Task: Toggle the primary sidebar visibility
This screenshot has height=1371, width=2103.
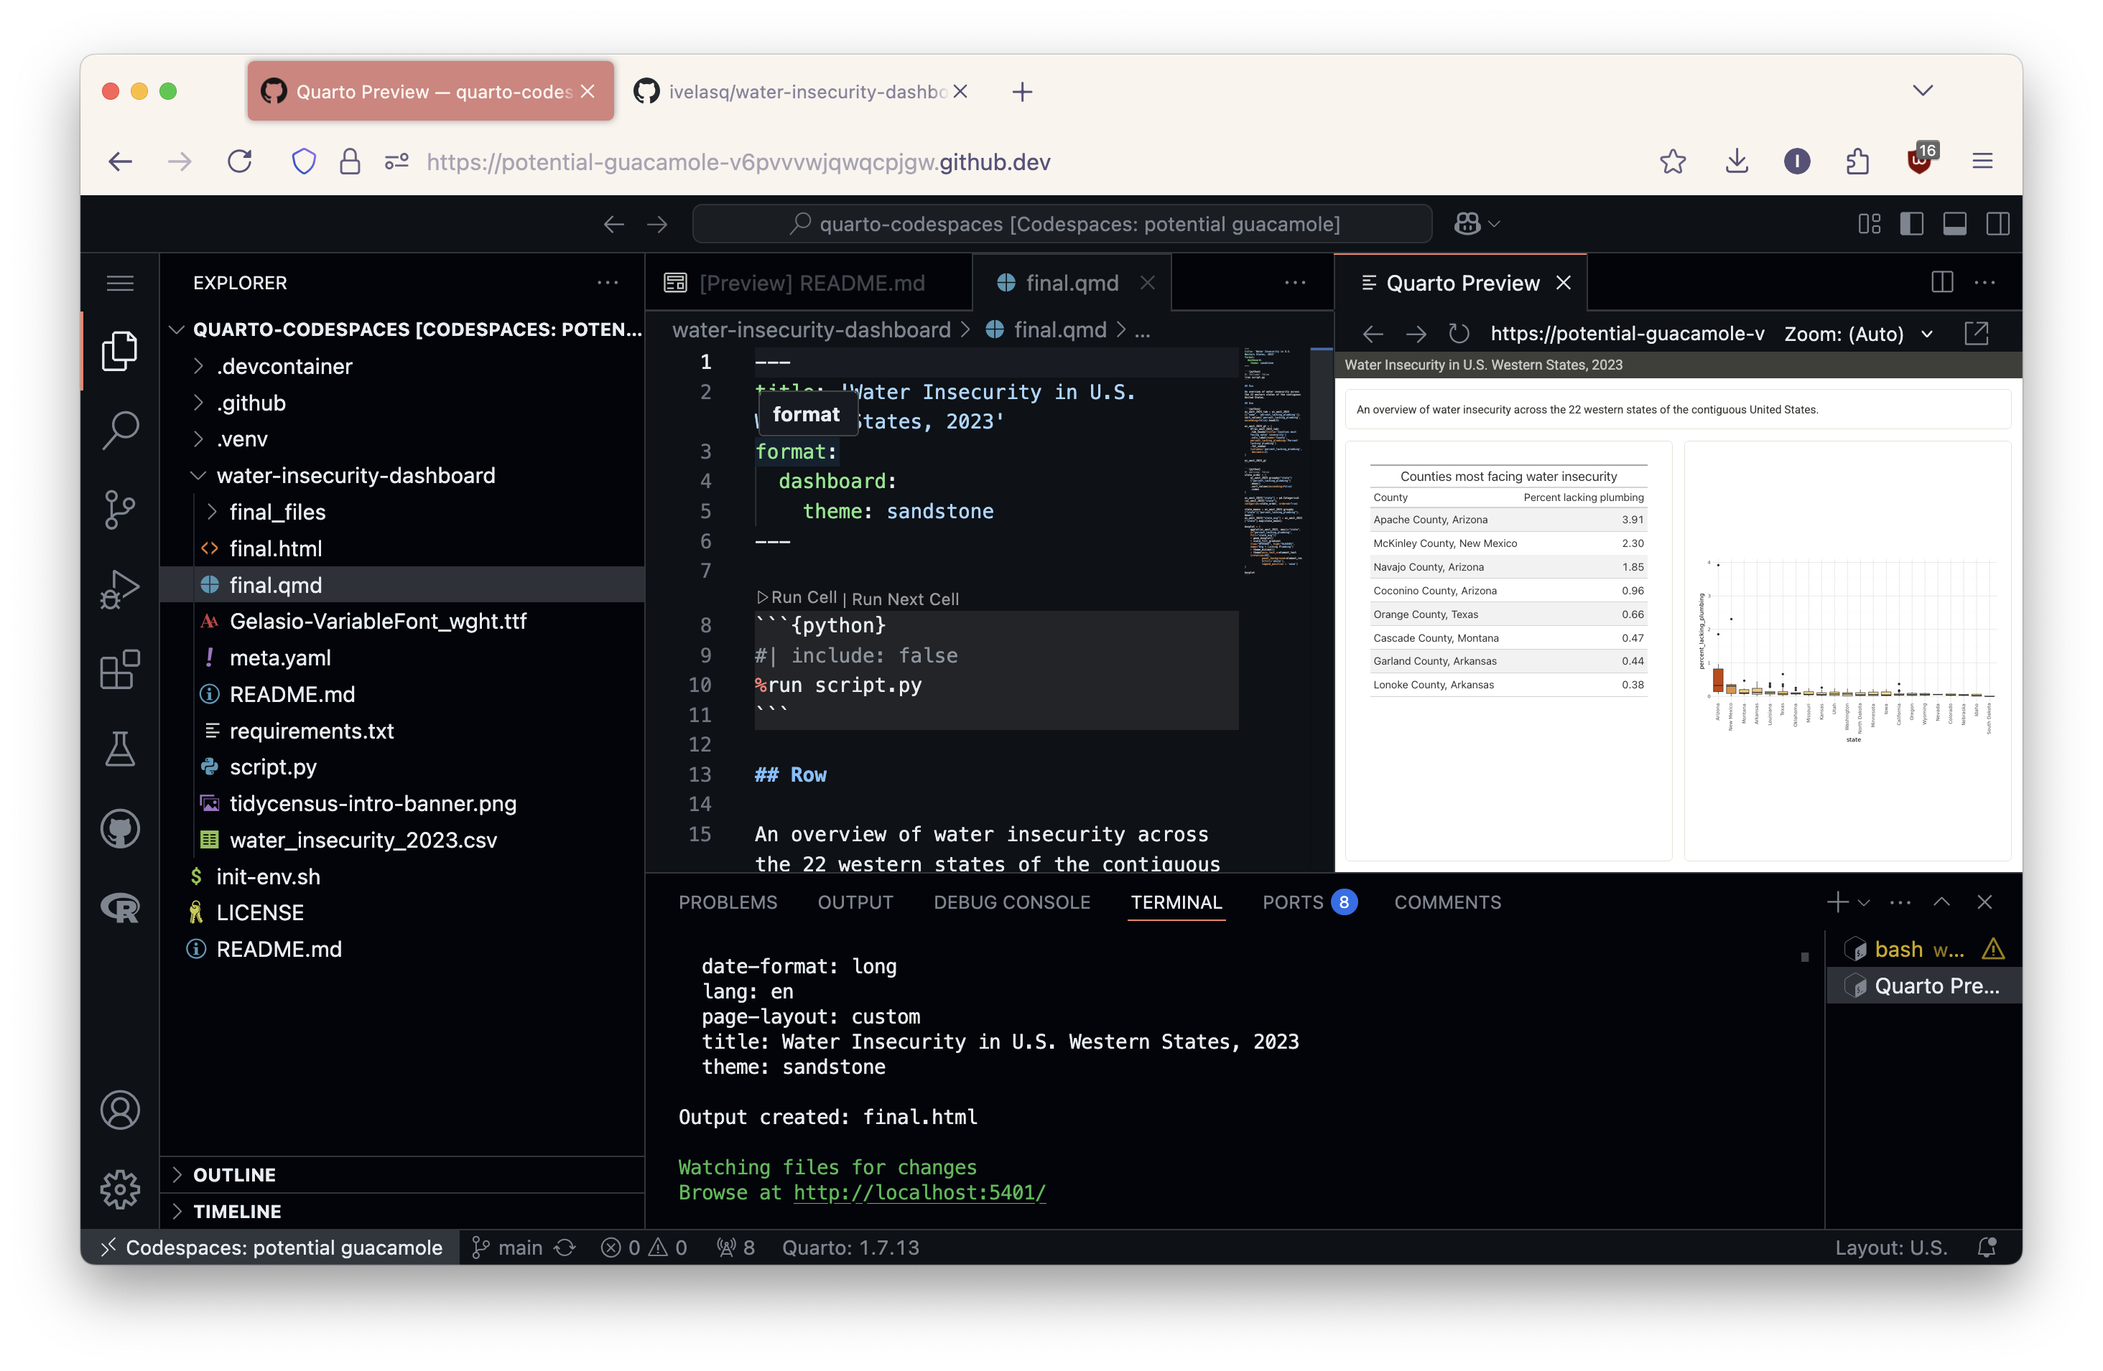Action: point(1911,224)
